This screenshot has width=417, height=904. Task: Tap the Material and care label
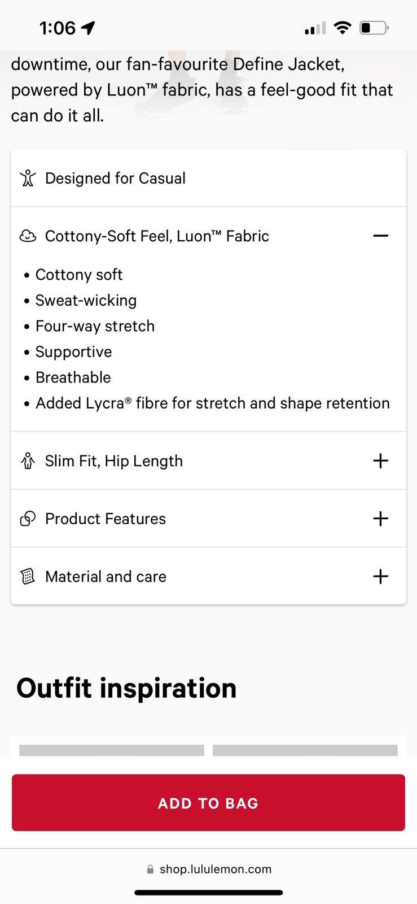coord(106,577)
